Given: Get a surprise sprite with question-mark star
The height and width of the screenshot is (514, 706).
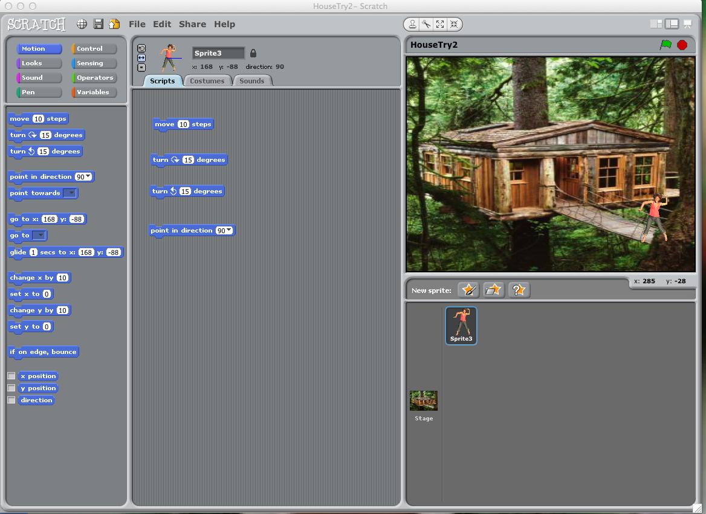Looking at the screenshot, I should pyautogui.click(x=519, y=290).
